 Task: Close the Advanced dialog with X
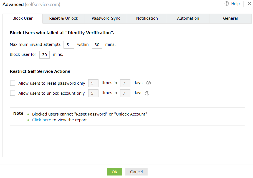(249, 4)
